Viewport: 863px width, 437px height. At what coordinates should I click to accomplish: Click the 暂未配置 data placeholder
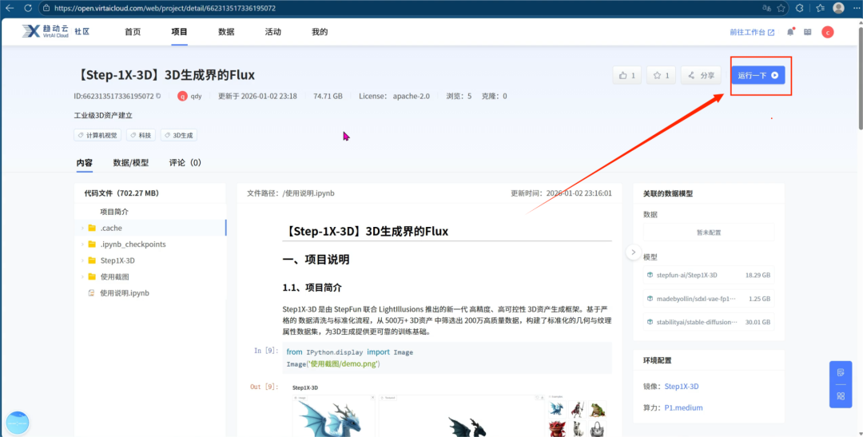pyautogui.click(x=708, y=232)
